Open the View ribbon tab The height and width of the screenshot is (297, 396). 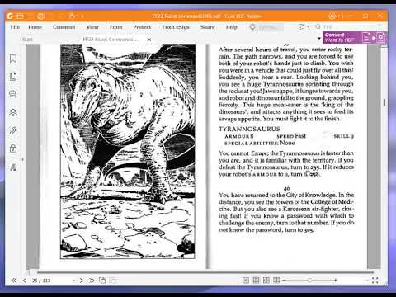92,27
